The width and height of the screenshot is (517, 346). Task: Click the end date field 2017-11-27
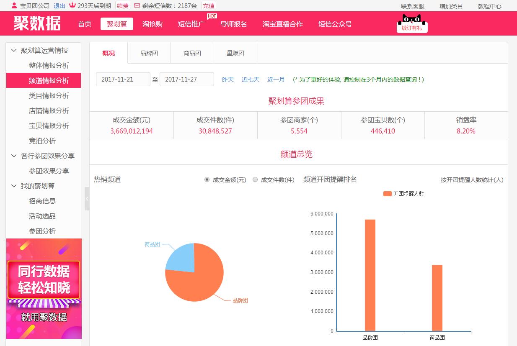point(187,79)
